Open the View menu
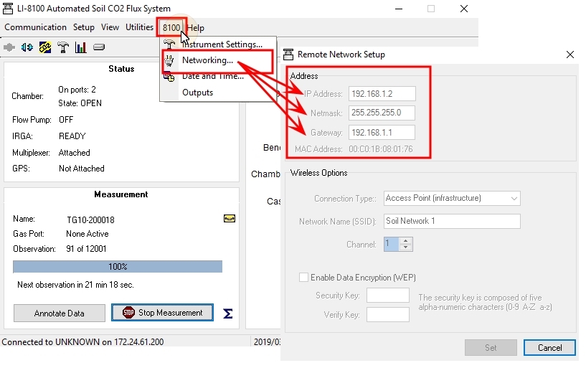This screenshot has height=368, width=586. coord(110,27)
